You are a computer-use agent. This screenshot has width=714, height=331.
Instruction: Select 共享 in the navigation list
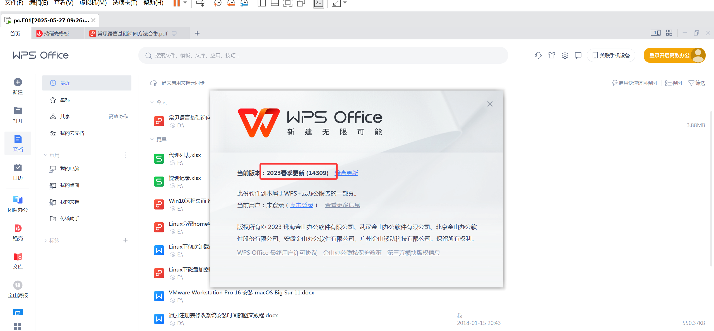tap(87, 116)
